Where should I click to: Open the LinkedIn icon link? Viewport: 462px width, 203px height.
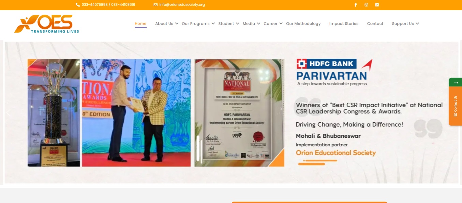377,5
